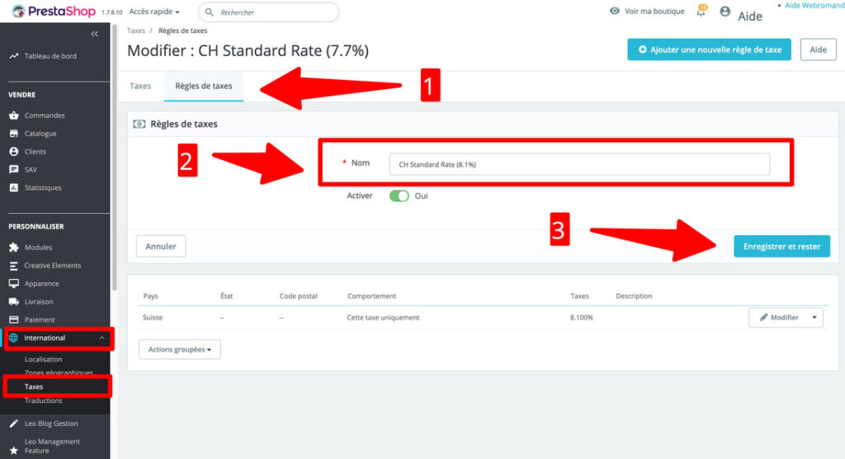845x459 pixels.
Task: Switch to the Taxes tab
Action: coord(140,86)
